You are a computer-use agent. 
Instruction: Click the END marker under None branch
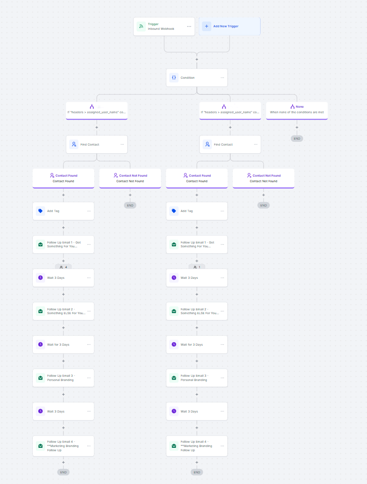[x=297, y=139]
